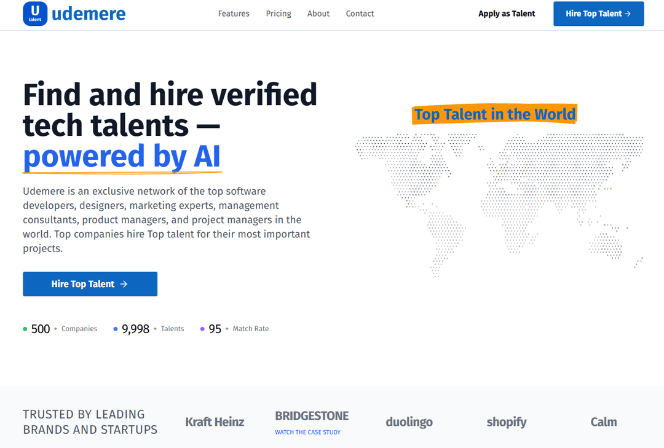Screen dimensions: 664x448
Task: Navigate to the Contact page
Action: (x=360, y=14)
